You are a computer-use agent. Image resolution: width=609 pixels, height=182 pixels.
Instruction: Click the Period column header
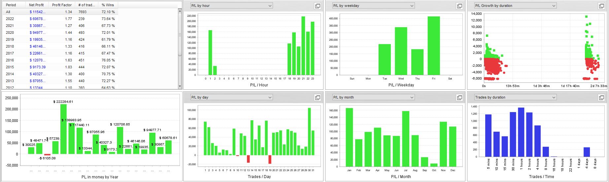(14, 5)
